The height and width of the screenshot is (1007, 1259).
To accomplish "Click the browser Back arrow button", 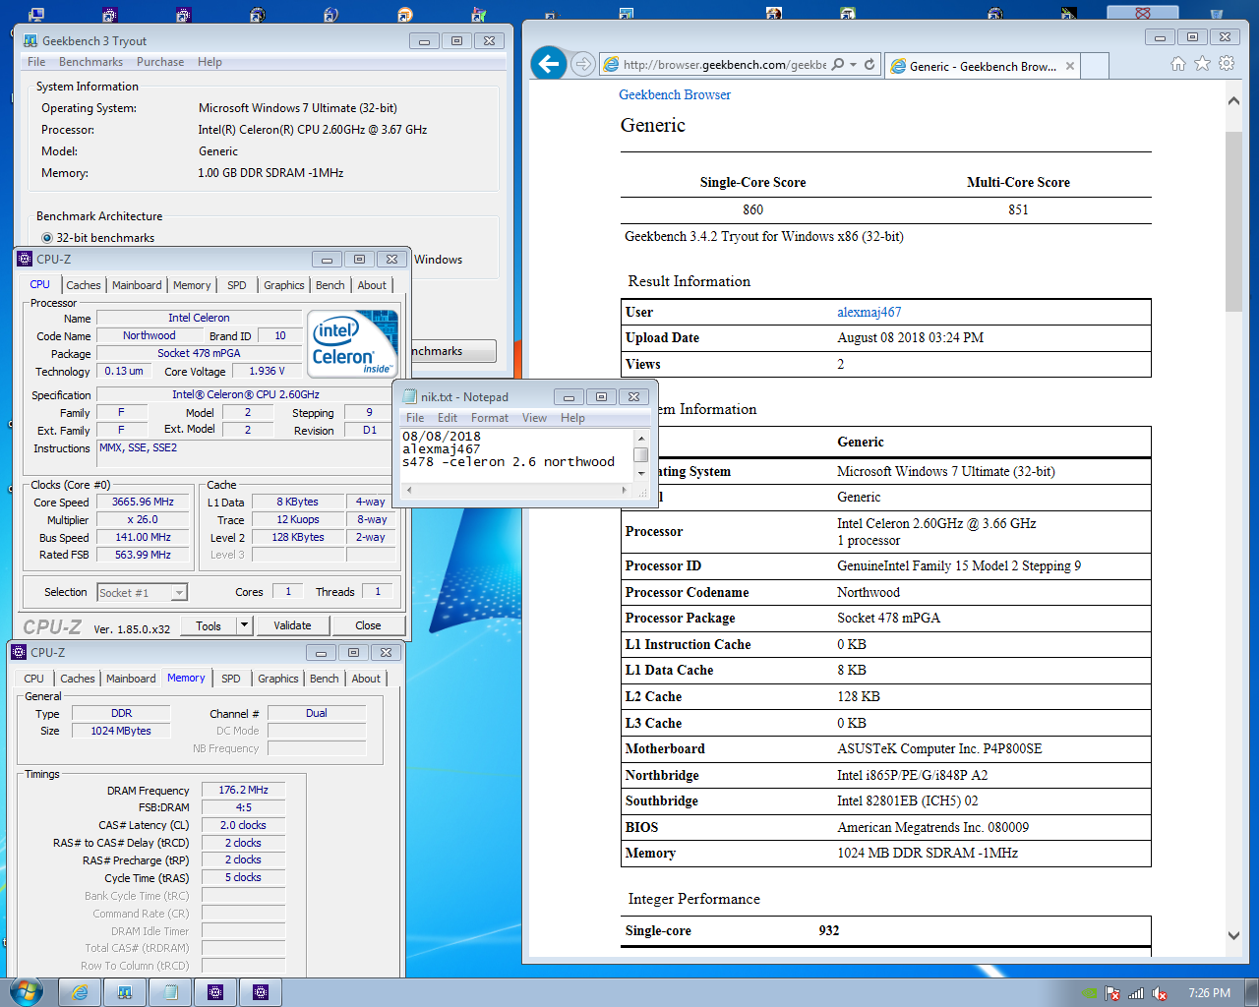I will pyautogui.click(x=549, y=64).
